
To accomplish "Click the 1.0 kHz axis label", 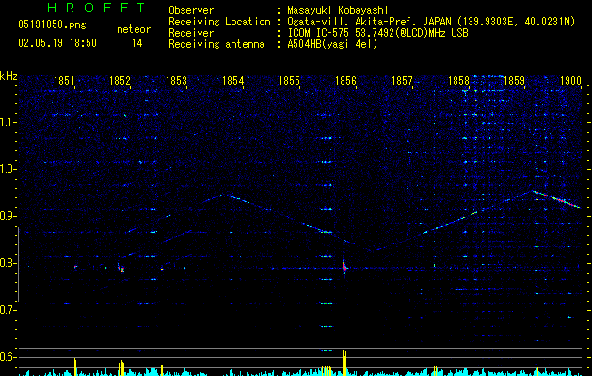I will (8, 169).
